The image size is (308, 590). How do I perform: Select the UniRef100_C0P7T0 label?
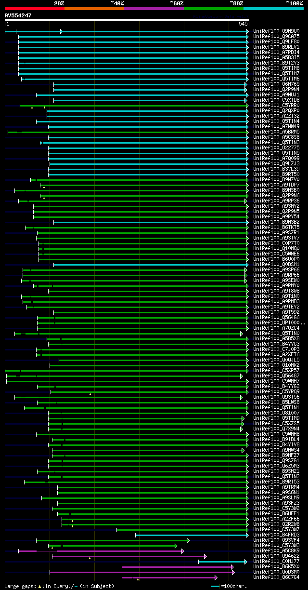276,243
